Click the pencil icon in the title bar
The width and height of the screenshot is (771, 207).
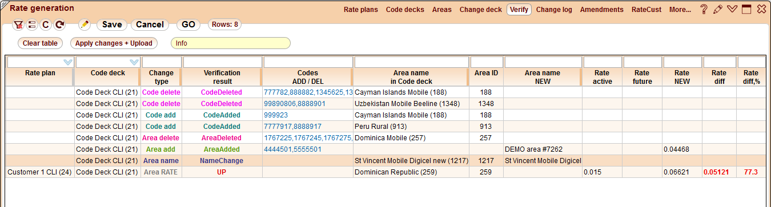point(718,9)
